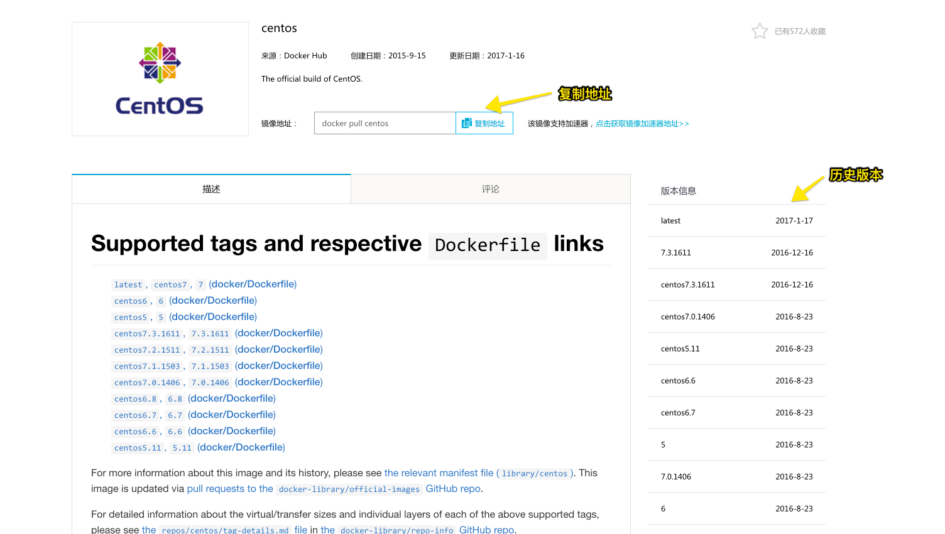The height and width of the screenshot is (534, 945).
Task: Open repos/centos/tag-details.md link
Action: click(226, 530)
